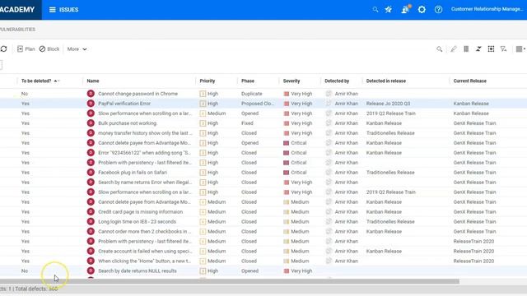Click the Detected in release column header
Screen dimensions: 527x296
tap(386, 81)
